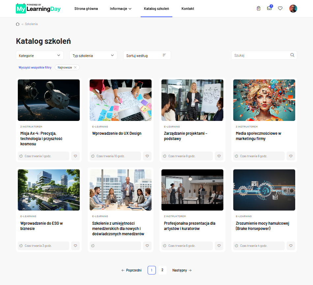Open title Wprowadzenie do ESG w biznesie
Viewport: 313px width, 285px height.
point(42,226)
